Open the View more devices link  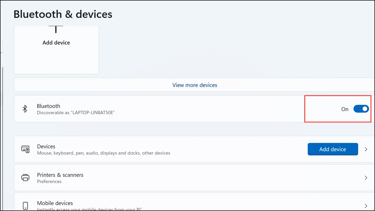[195, 85]
